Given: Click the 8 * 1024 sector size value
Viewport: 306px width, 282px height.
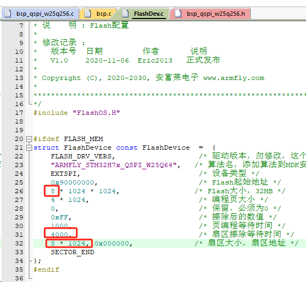Looking at the screenshot, I should (68, 243).
